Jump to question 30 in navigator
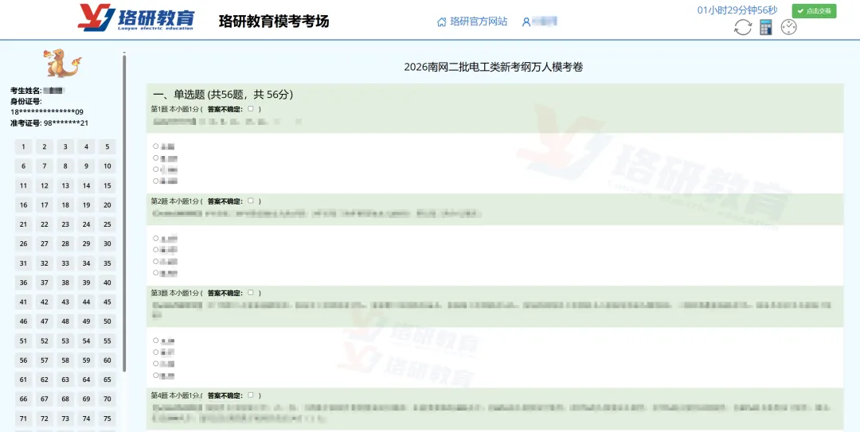This screenshot has width=860, height=432. click(107, 244)
